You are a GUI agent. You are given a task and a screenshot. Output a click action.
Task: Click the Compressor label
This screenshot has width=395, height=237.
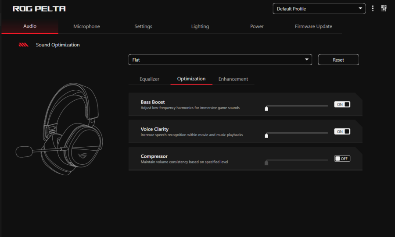pos(154,156)
